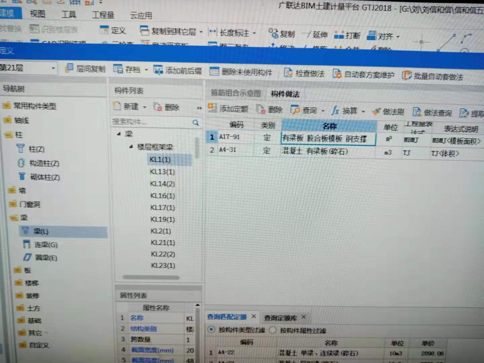
Task: Click the 添加前后缀 icon
Action: point(158,70)
